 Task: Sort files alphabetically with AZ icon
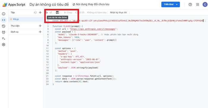click(35, 12)
